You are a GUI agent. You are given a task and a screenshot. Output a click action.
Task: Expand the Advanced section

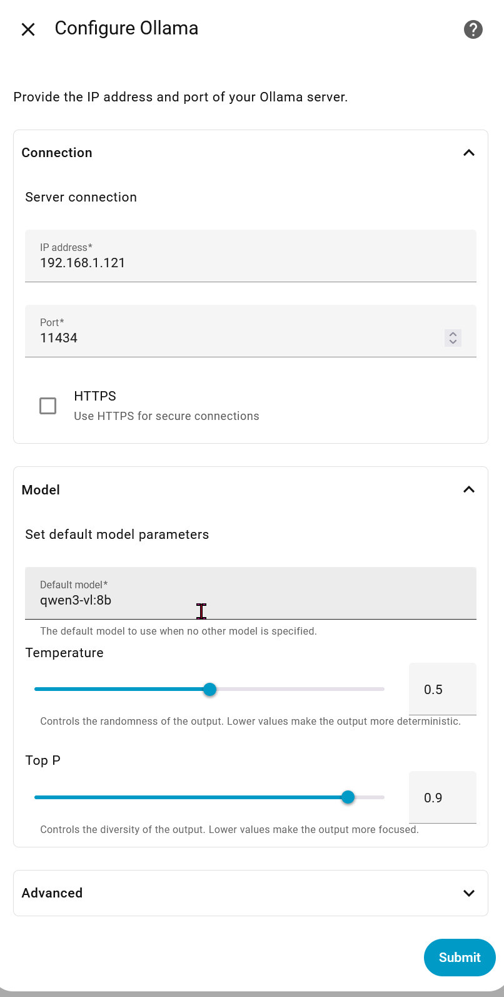(x=468, y=893)
